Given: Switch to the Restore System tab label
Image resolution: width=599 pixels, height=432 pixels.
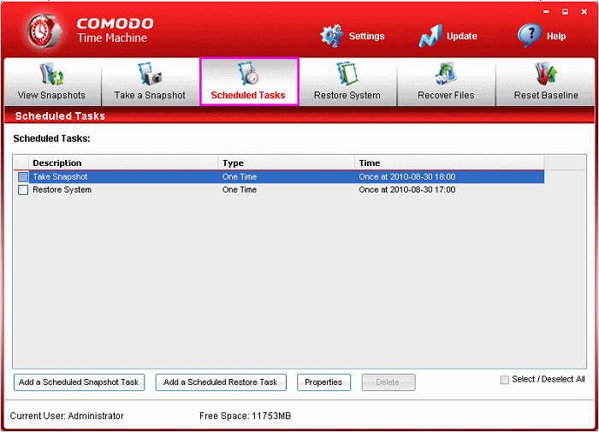Looking at the screenshot, I should coord(347,95).
